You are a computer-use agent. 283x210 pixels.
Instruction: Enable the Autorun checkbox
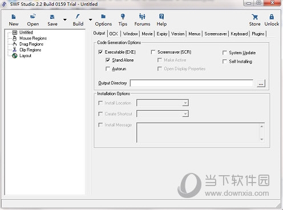[108, 68]
